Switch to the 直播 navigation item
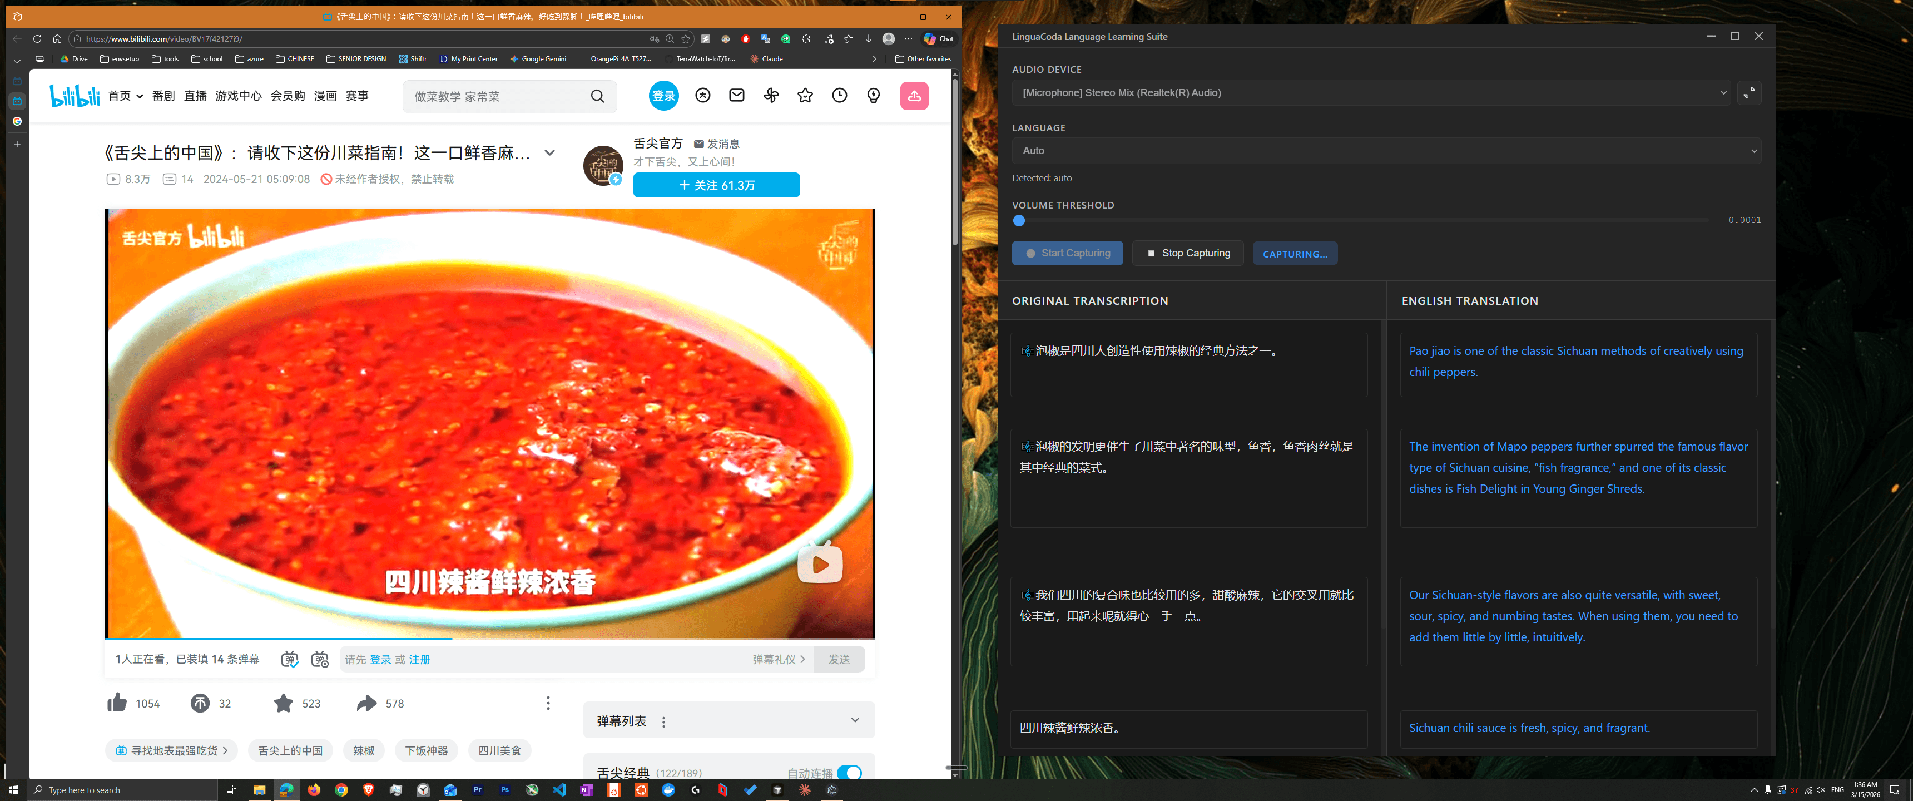Viewport: 1913px width, 801px height. pyautogui.click(x=195, y=95)
